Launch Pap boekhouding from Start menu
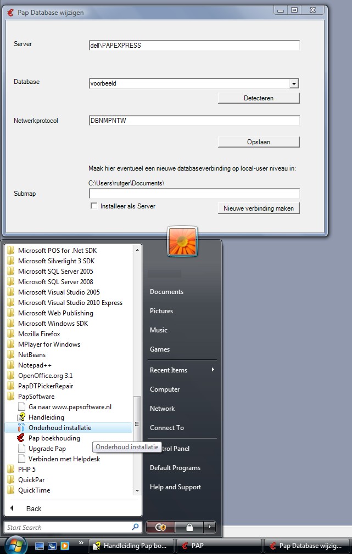The image size is (352, 554). tap(54, 438)
